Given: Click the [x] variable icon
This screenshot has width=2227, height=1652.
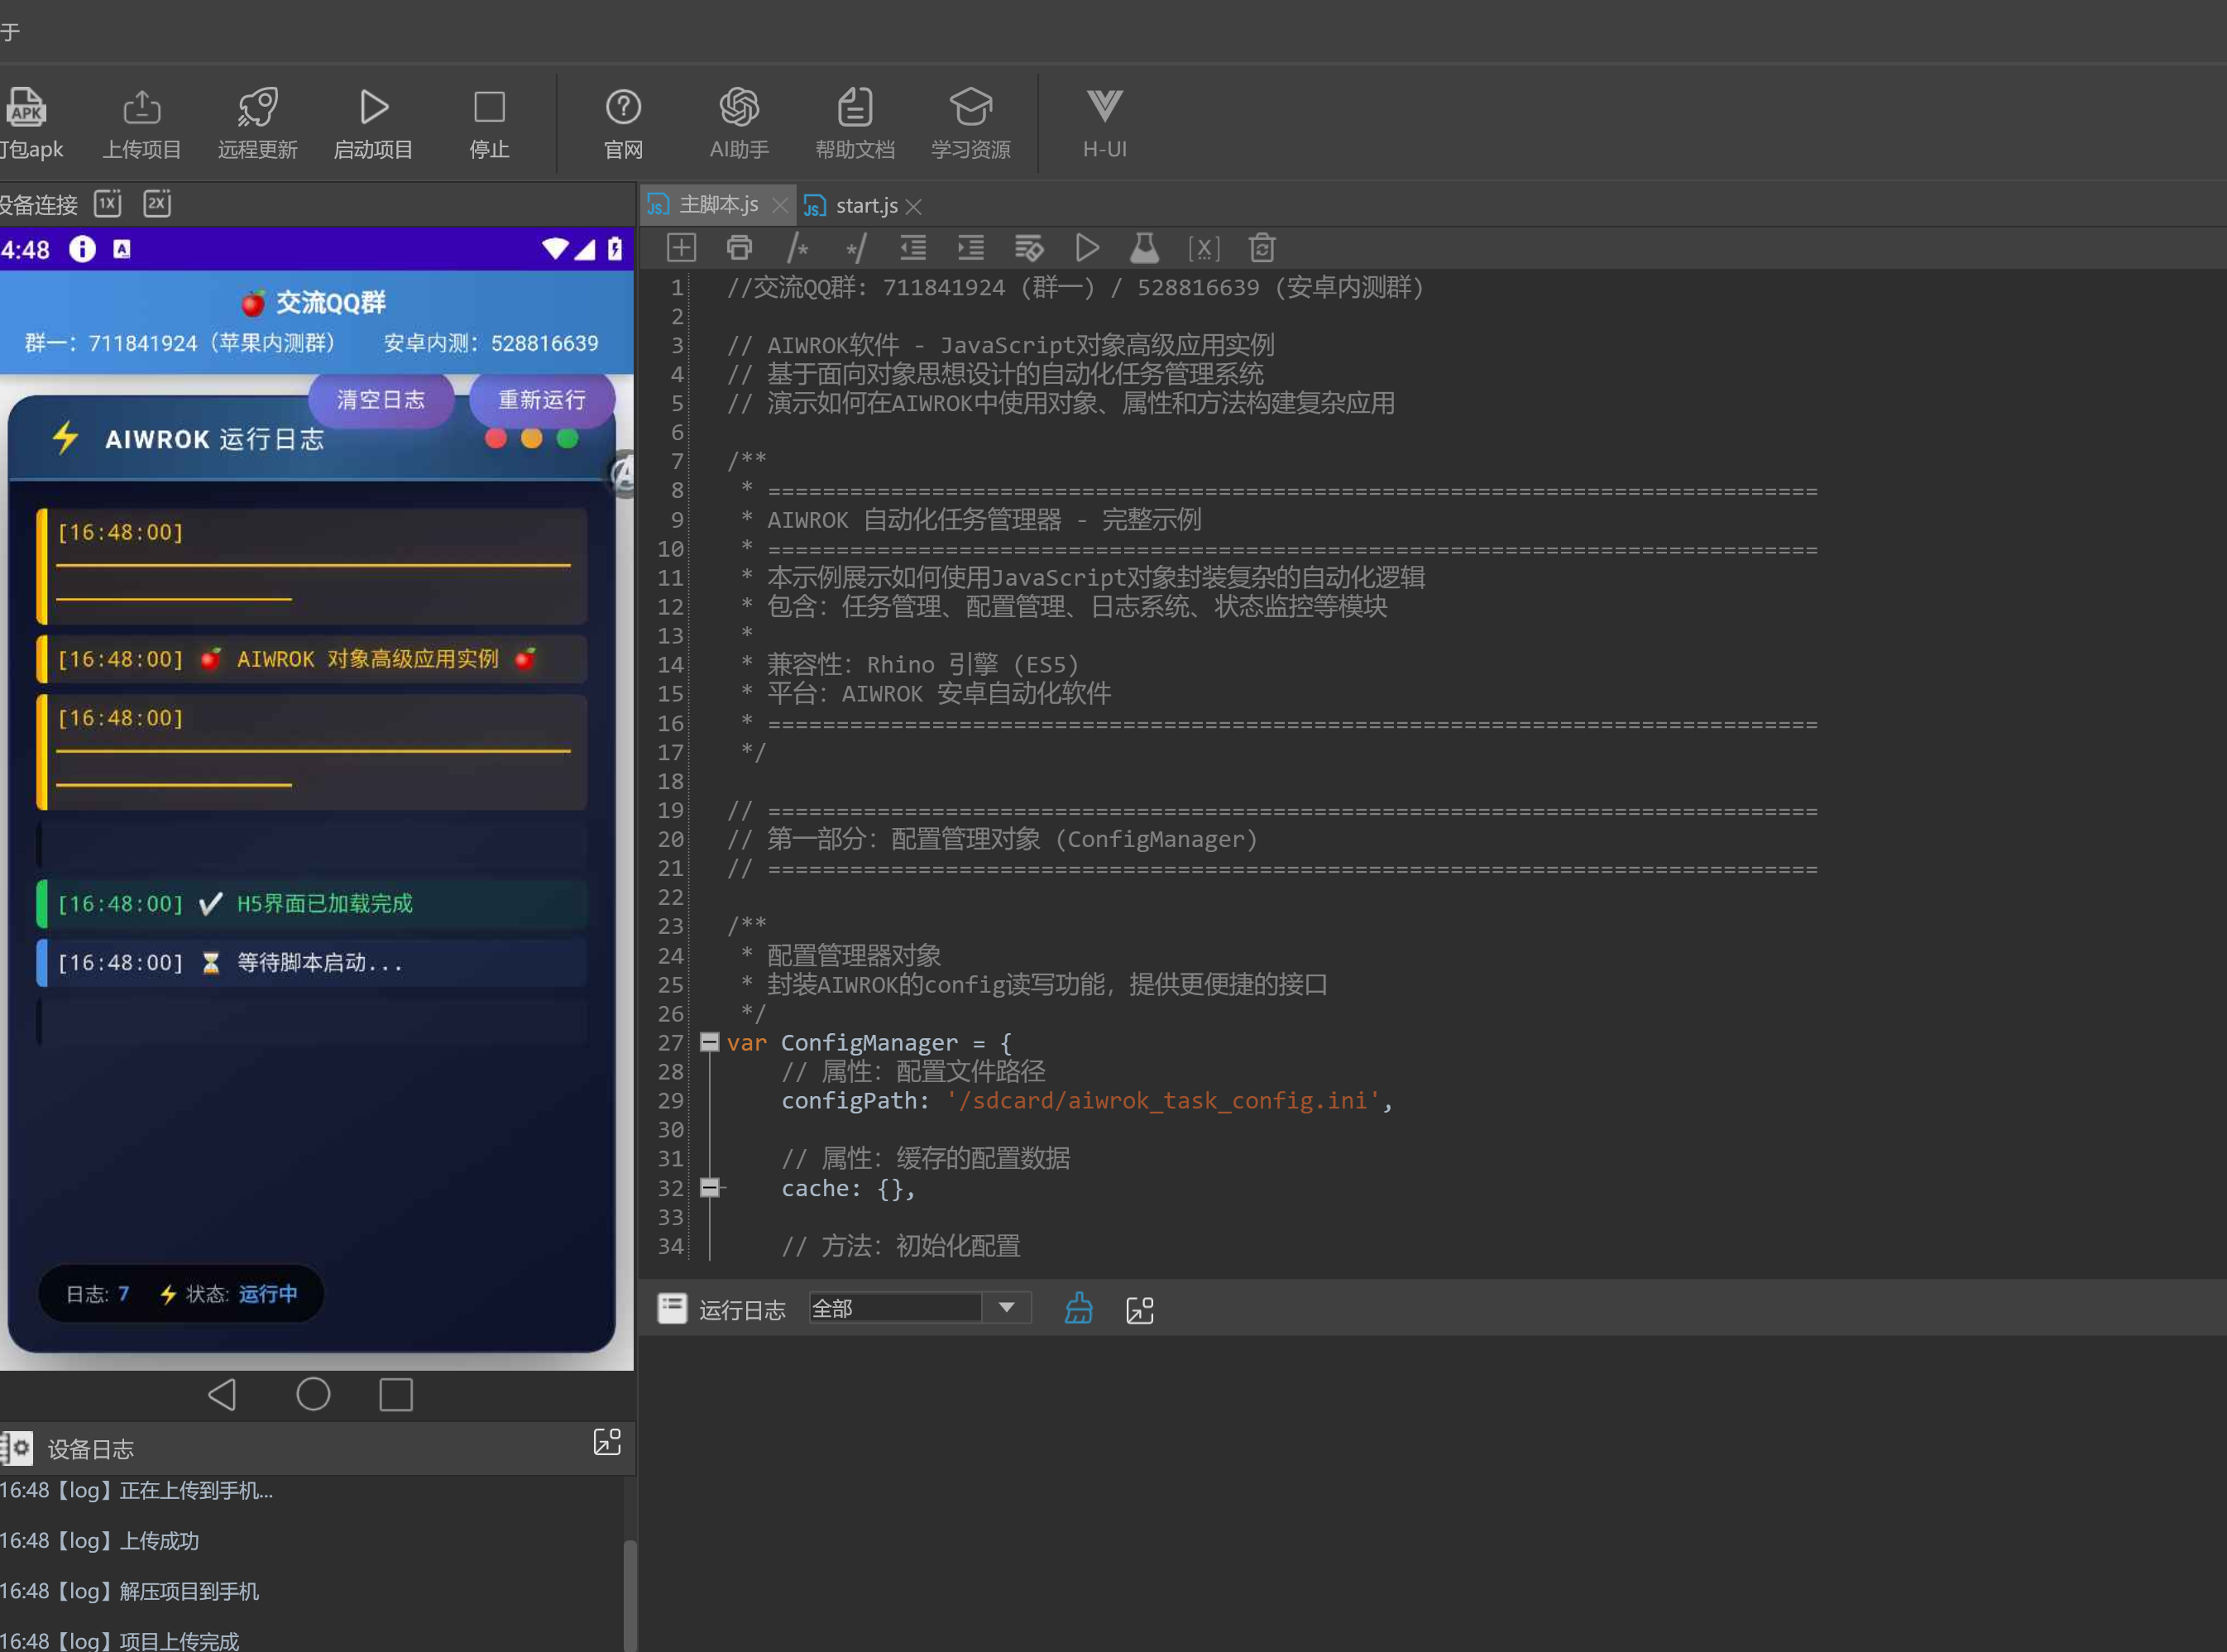Looking at the screenshot, I should [x=1203, y=248].
